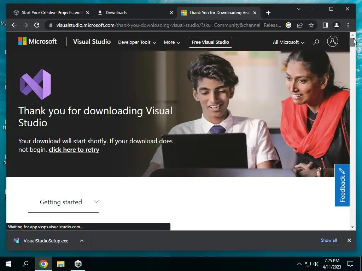This screenshot has height=271, width=362.
Task: Sign in using the account avatar icon
Action: tap(332, 42)
